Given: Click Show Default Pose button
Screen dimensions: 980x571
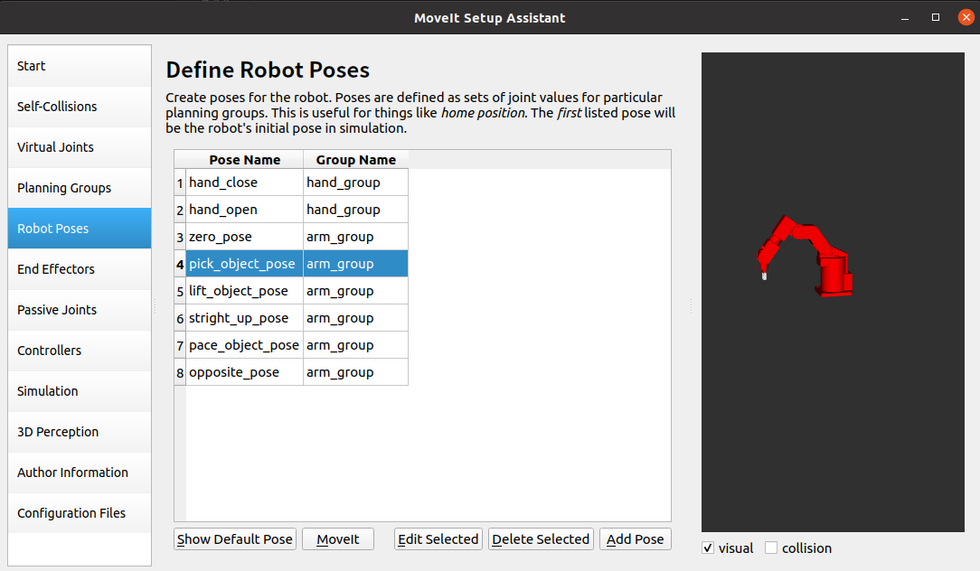Looking at the screenshot, I should 235,539.
